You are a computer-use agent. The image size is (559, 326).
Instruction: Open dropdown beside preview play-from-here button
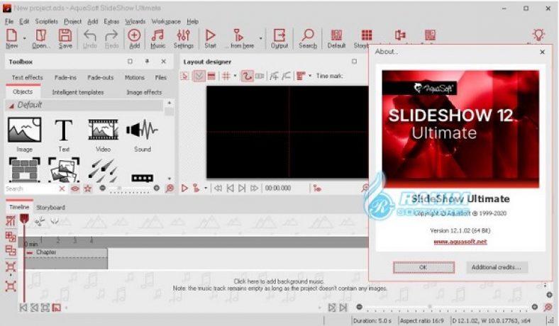point(206,188)
